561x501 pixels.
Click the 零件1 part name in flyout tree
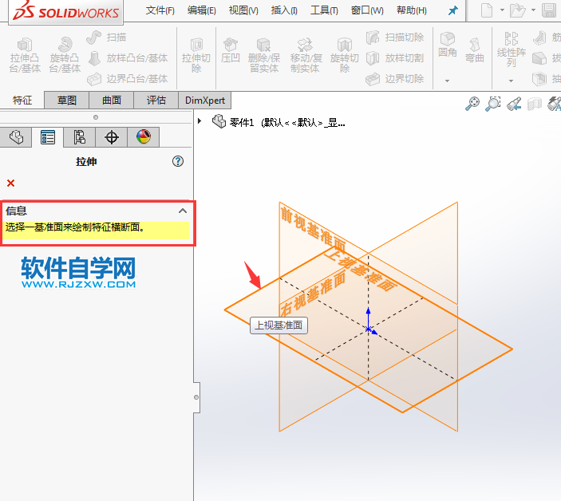point(242,123)
